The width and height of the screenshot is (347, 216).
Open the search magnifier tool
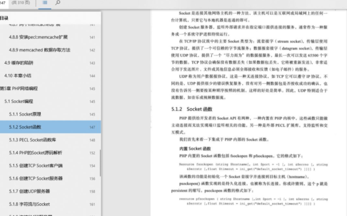tap(58, 3)
